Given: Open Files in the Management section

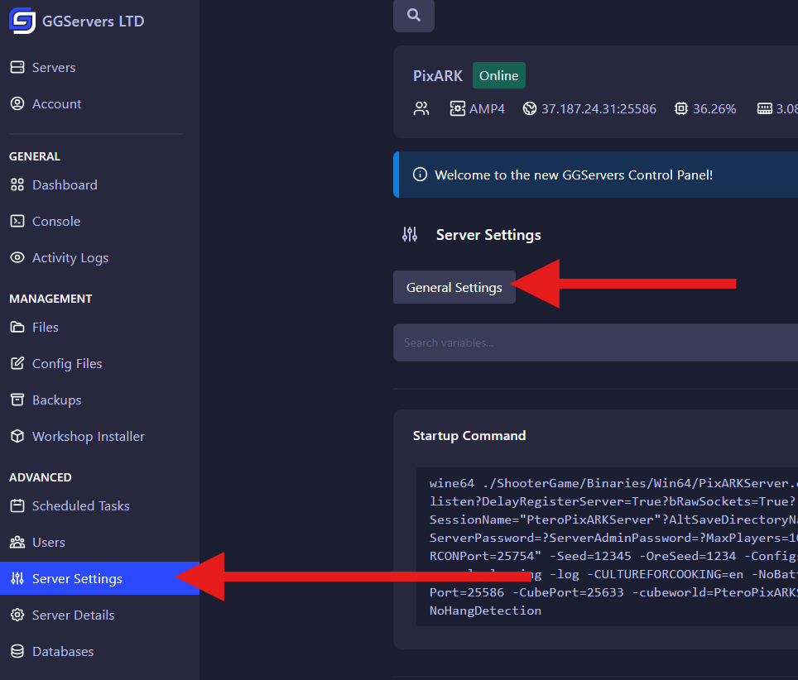Looking at the screenshot, I should point(46,328).
